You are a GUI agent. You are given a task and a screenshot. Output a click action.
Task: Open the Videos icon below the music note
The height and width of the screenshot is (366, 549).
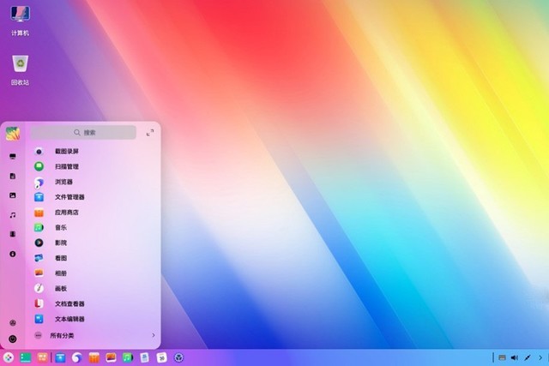pos(13,234)
